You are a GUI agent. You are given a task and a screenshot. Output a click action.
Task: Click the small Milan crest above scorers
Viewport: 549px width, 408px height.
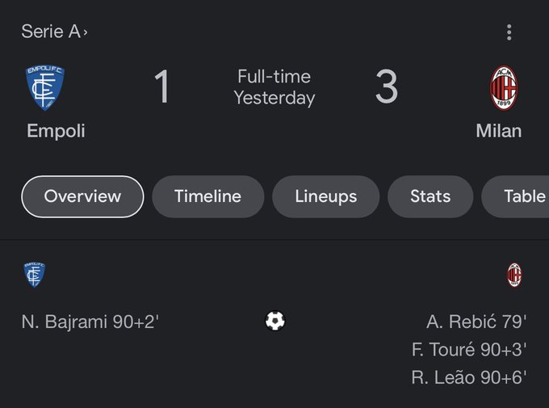pos(514,275)
